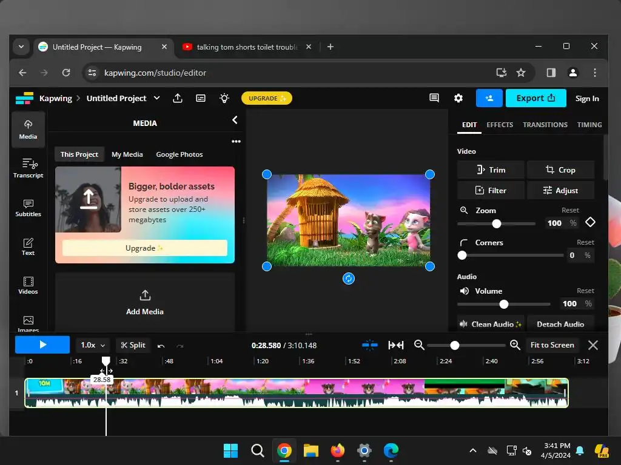Click the rotate handle below video

click(349, 279)
